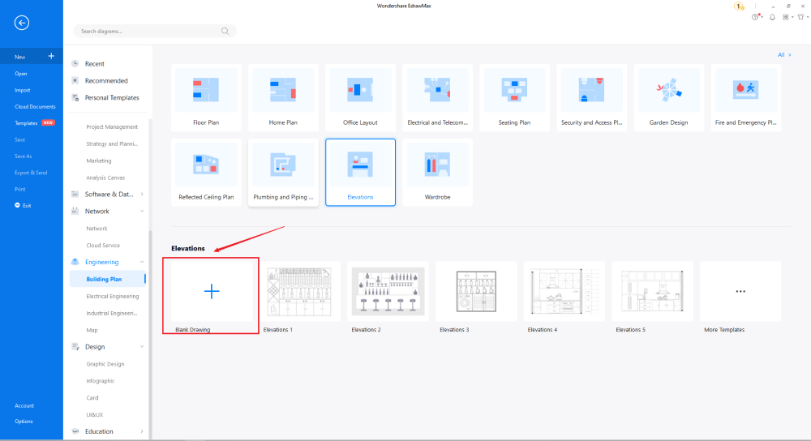Viewport: 811px width, 441px height.
Task: Select the Floor Plan diagram type
Action: [206, 98]
